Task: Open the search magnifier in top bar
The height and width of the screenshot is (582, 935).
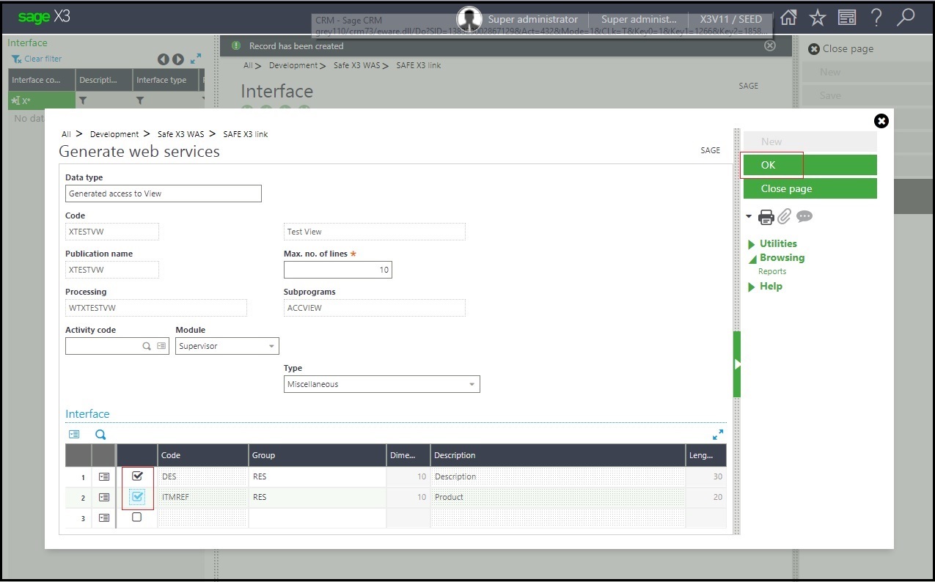Action: click(906, 18)
